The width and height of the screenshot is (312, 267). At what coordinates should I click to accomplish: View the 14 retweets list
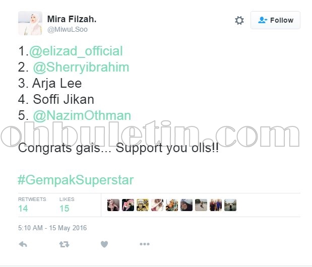(32, 205)
